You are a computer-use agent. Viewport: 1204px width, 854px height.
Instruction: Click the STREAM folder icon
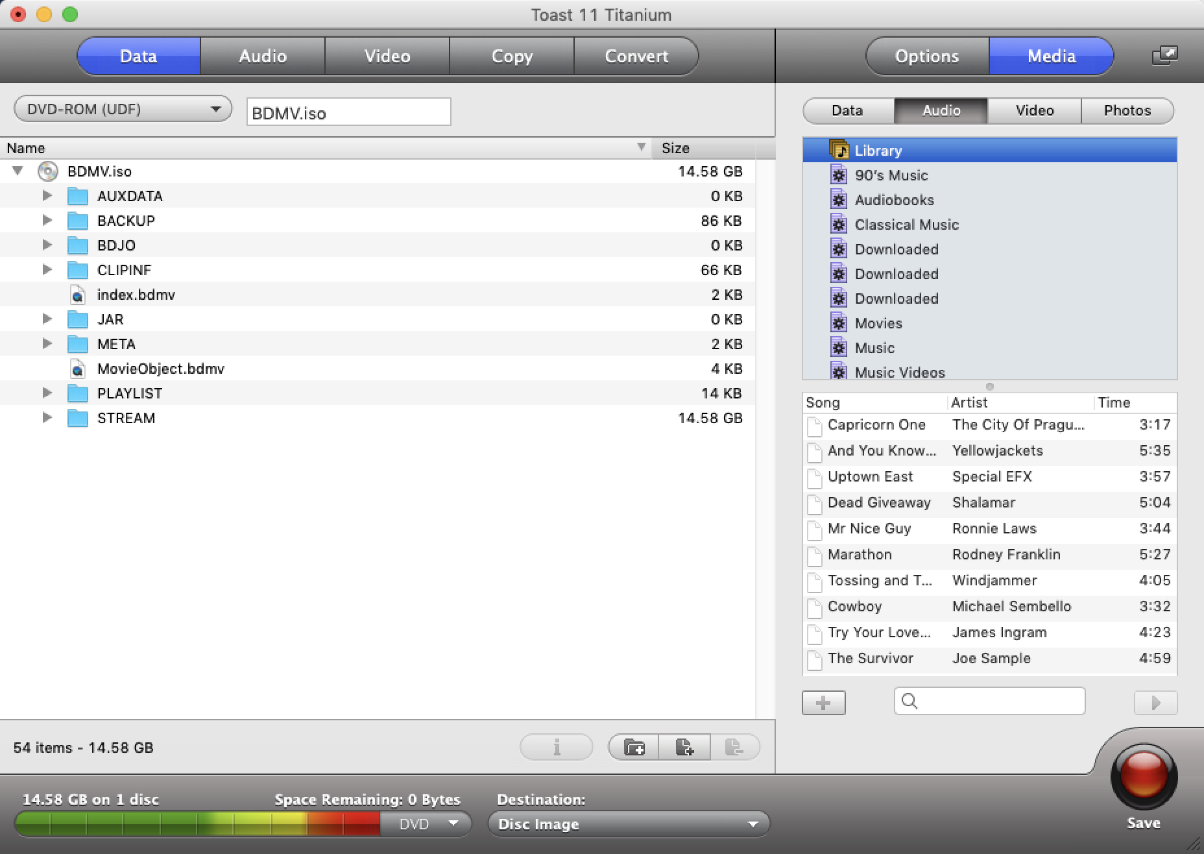click(x=78, y=418)
